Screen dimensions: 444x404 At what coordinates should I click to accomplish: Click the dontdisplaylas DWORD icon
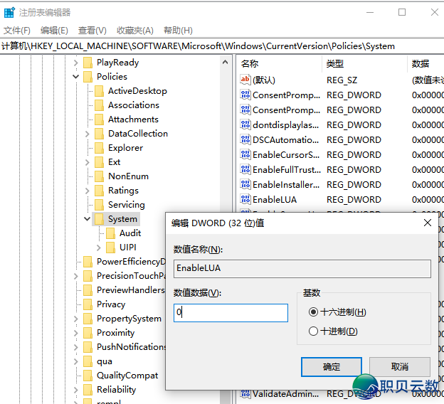pos(245,124)
